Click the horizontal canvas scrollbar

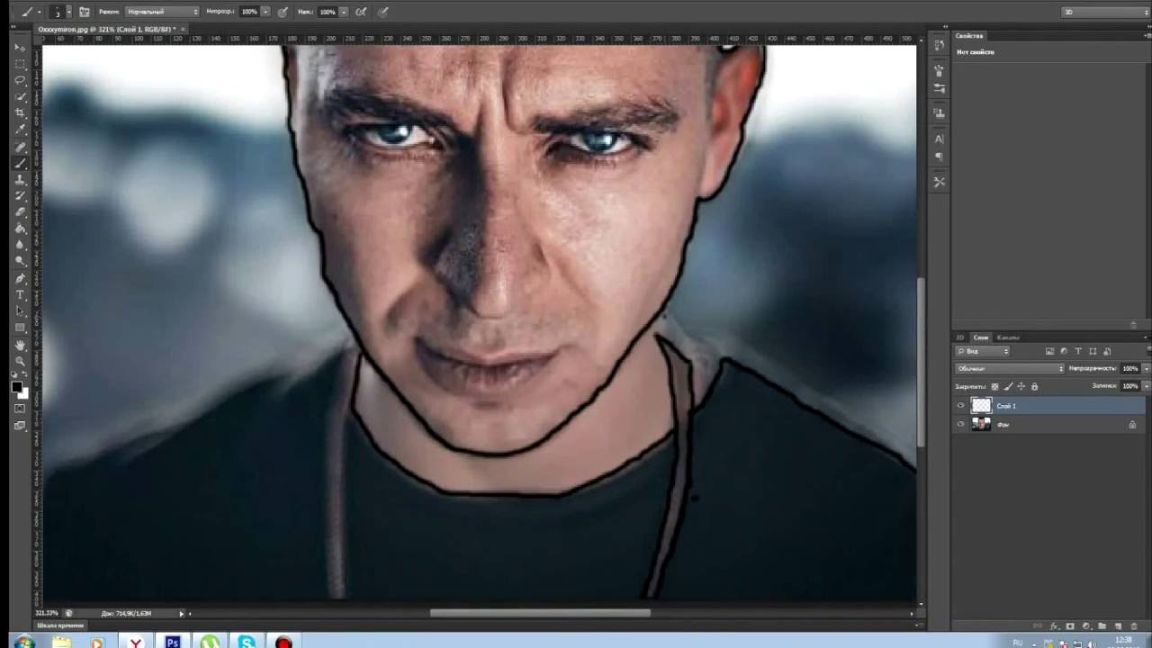540,613
